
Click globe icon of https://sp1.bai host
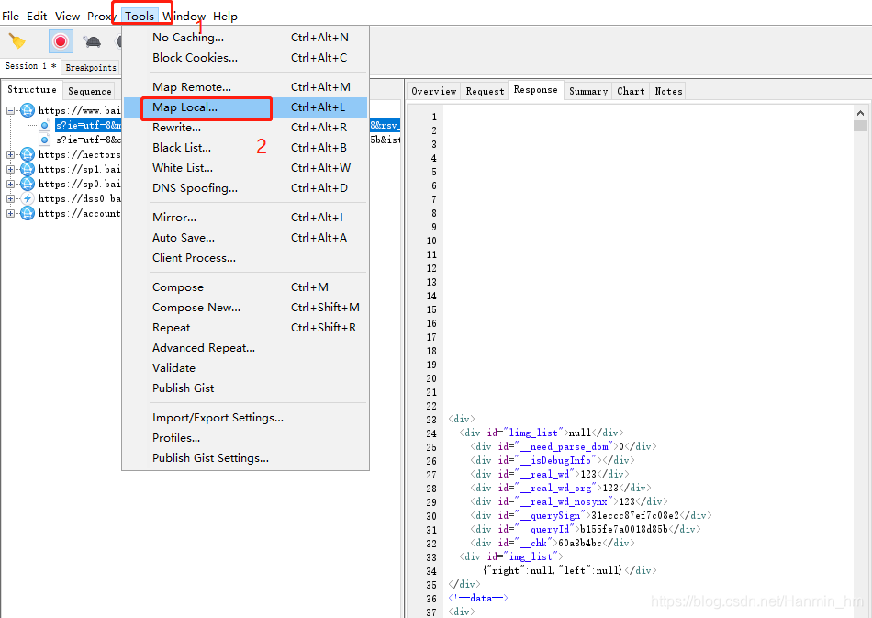coord(28,169)
